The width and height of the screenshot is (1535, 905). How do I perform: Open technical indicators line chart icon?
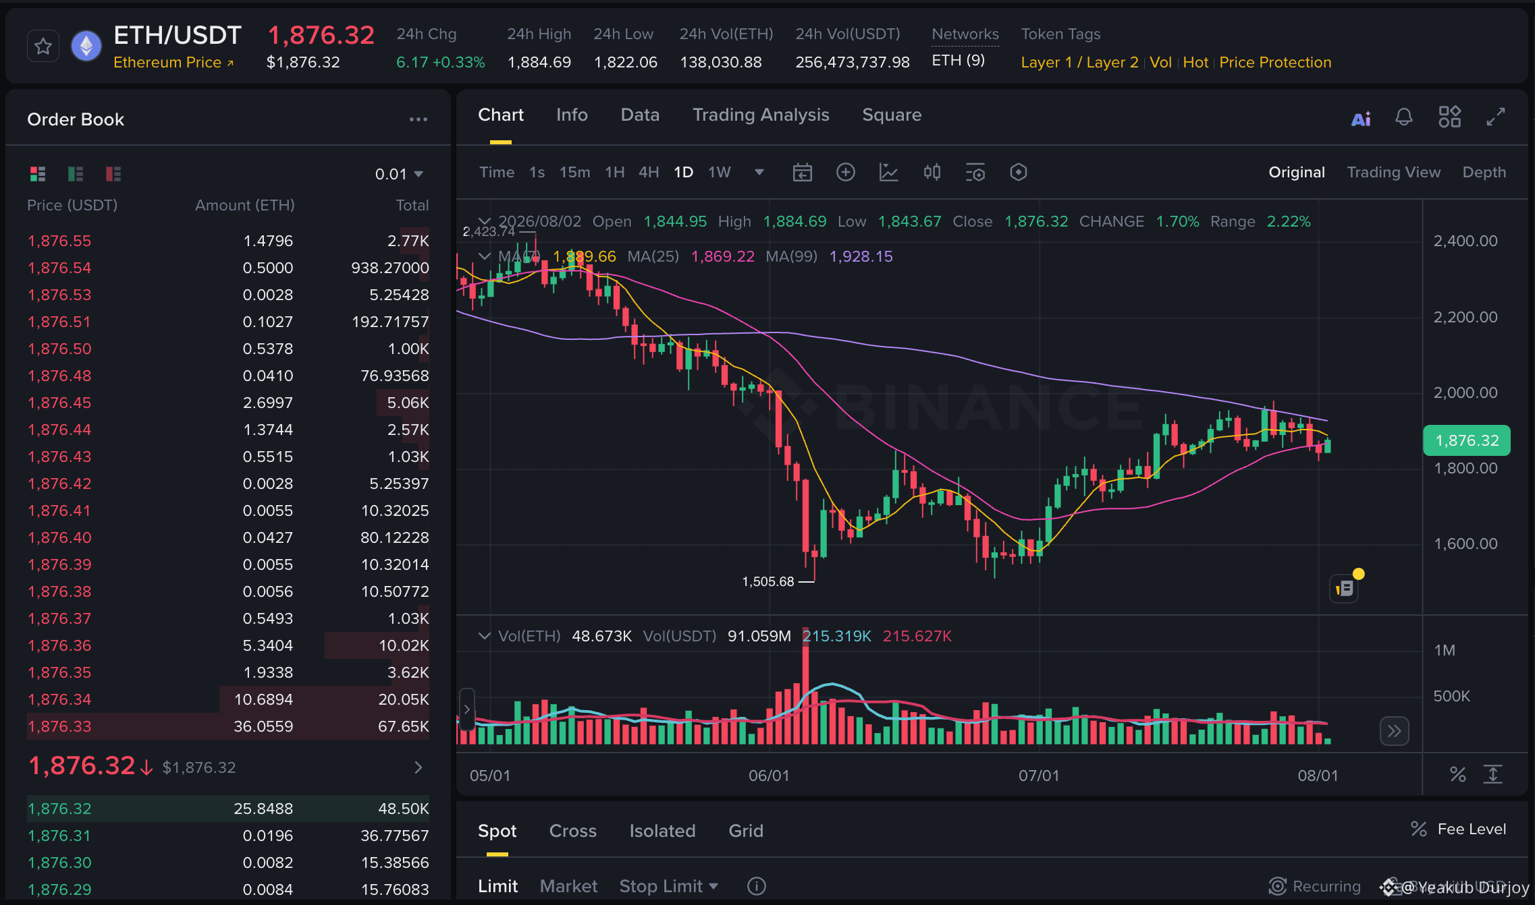point(888,173)
